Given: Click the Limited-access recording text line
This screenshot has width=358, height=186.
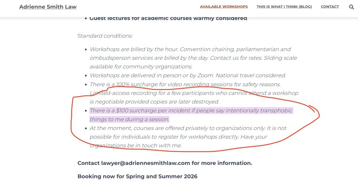Looking at the screenshot, I should [x=194, y=93].
